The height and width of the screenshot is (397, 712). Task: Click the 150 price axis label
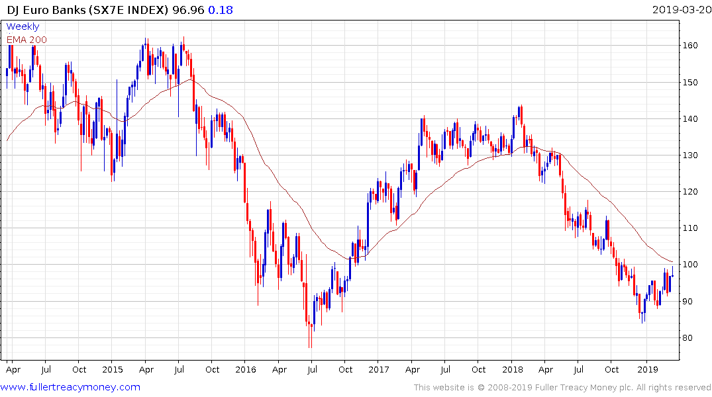(690, 83)
